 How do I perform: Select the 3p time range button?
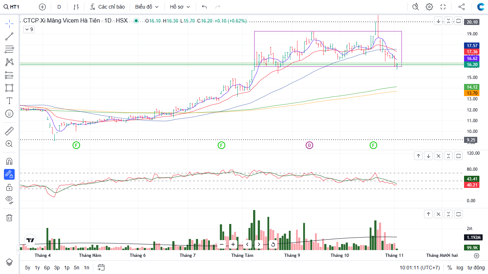pos(57,268)
